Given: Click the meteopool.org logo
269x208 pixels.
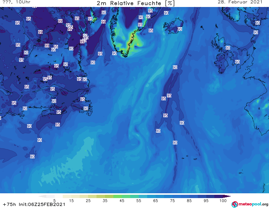Looking at the screenshot, I should coord(250,204).
